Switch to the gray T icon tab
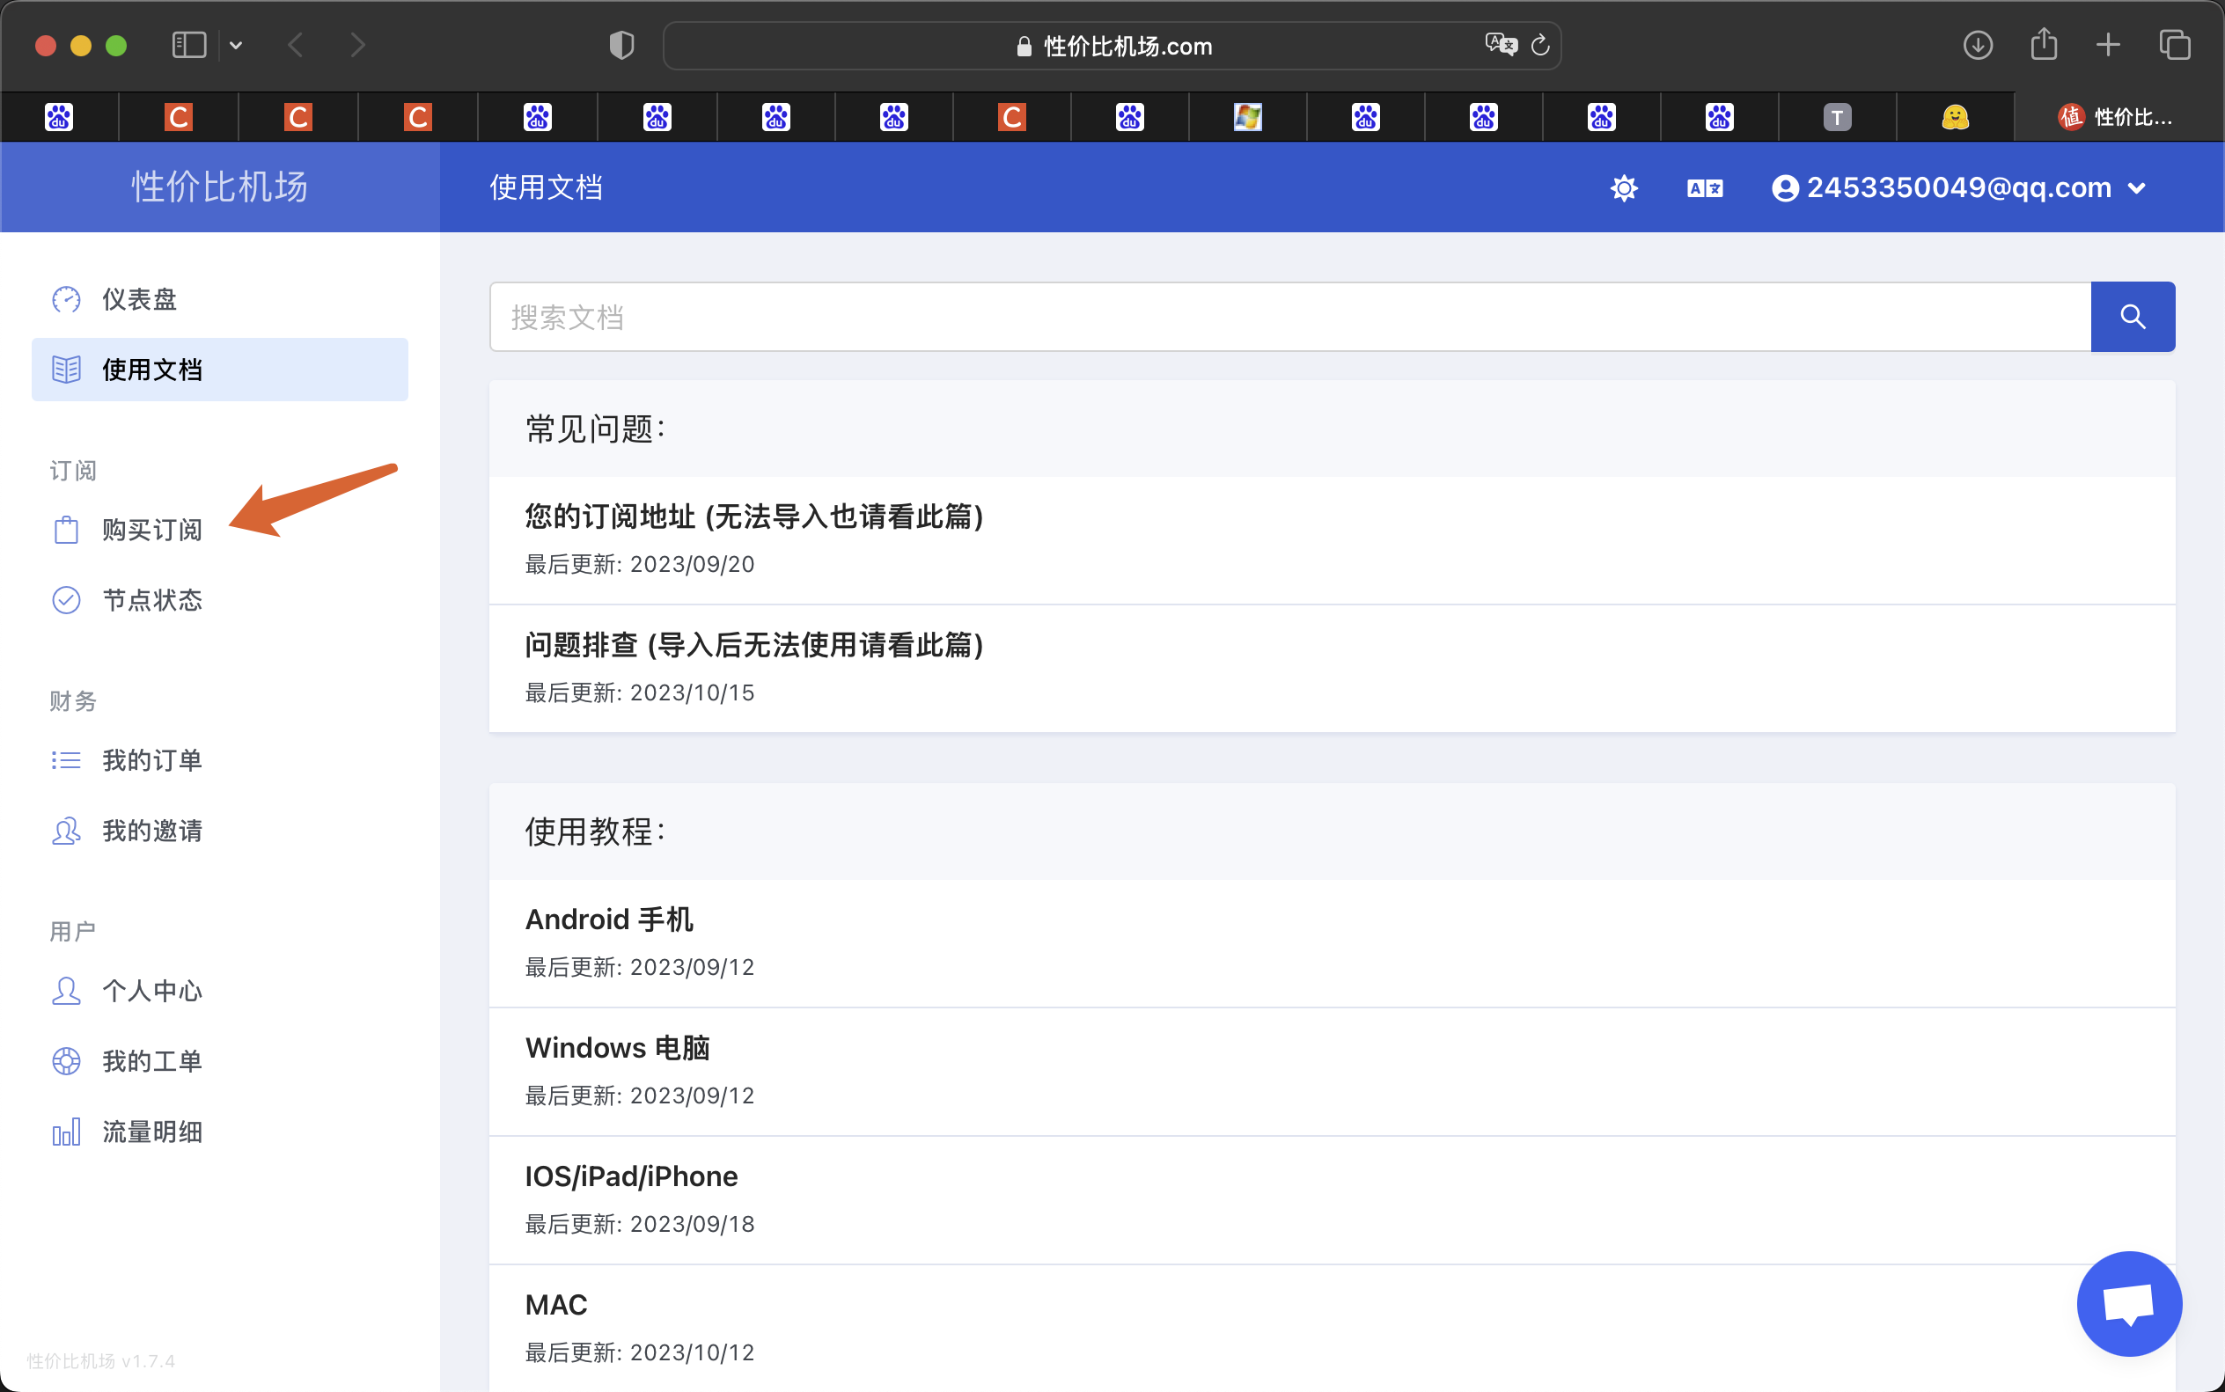Viewport: 2225px width, 1392px height. [x=1836, y=117]
